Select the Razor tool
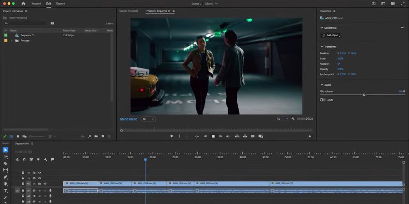 tap(5, 163)
